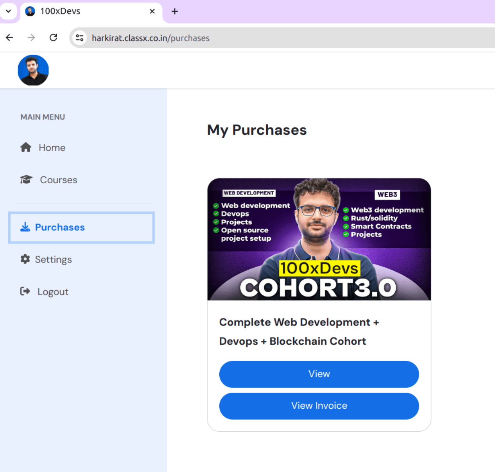Click the site permissions icon in address bar
Screen dimensions: 495x472
[x=79, y=38]
